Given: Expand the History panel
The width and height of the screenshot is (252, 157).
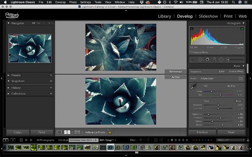Looking at the screenshot, I should (x=8, y=88).
